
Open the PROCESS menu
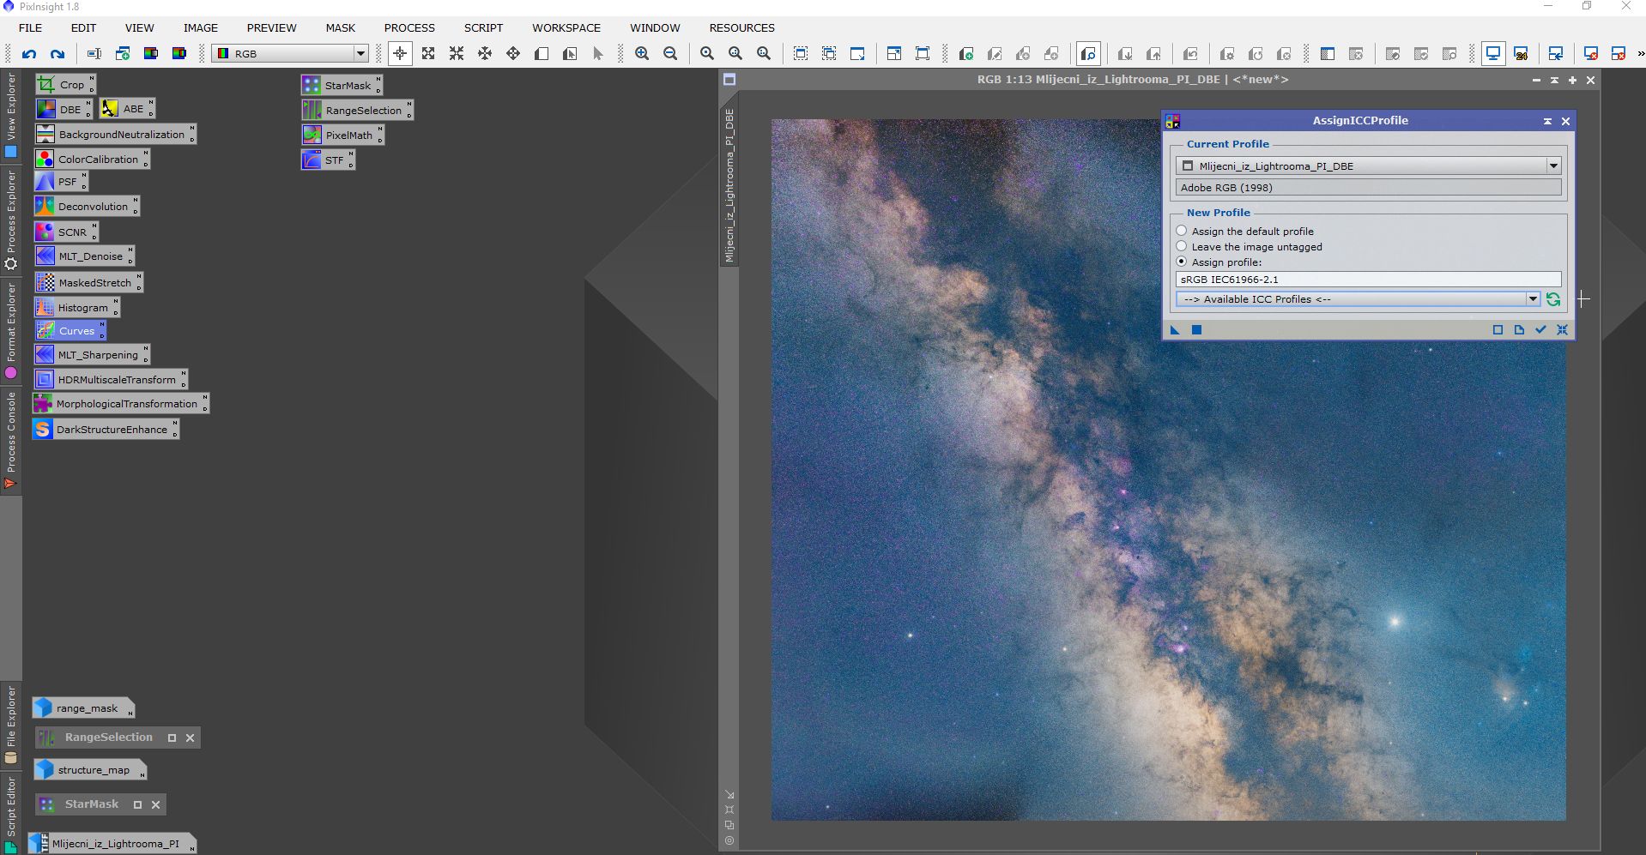tap(408, 27)
